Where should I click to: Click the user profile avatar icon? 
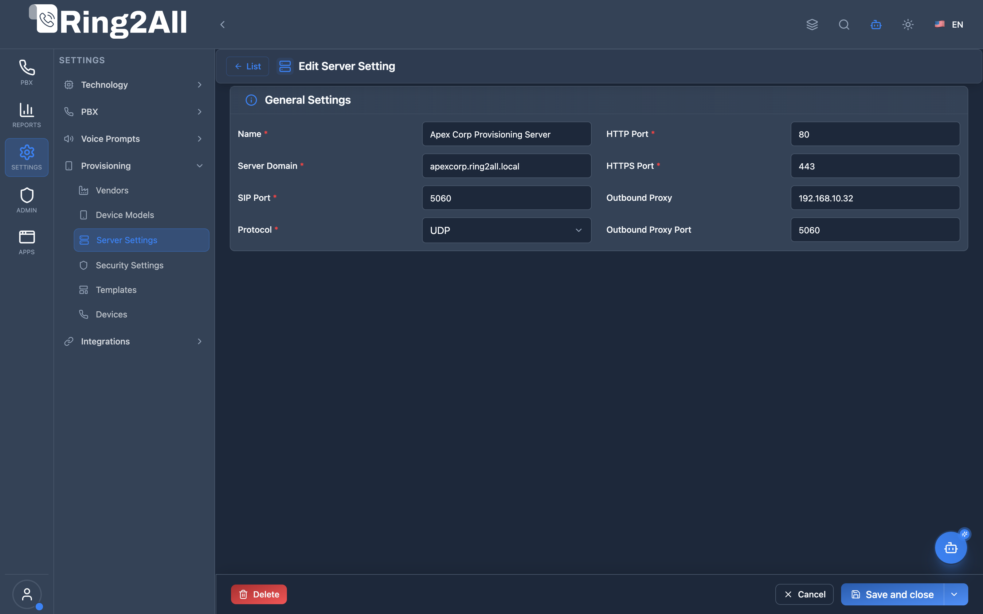coord(27,594)
